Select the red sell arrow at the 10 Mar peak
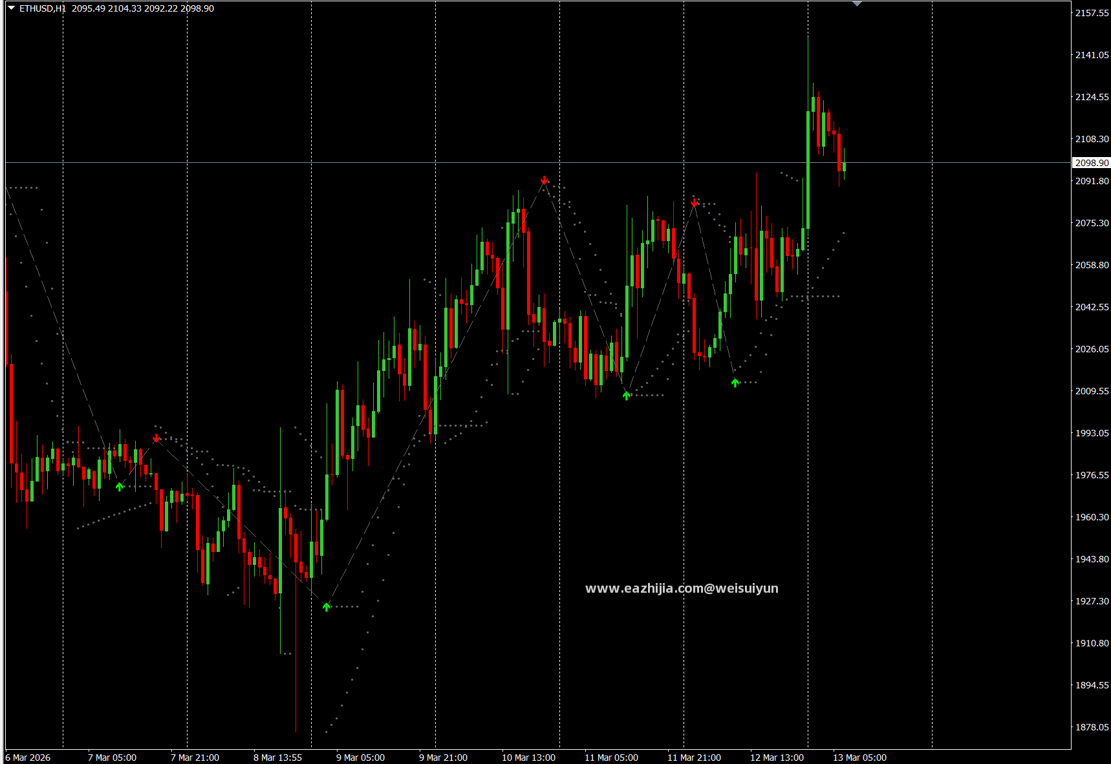Viewport: 1111px width, 764px height. tap(545, 180)
